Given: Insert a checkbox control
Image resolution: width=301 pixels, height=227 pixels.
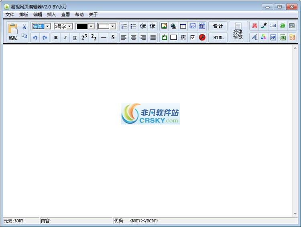Looking at the screenshot, I should pos(193,37).
